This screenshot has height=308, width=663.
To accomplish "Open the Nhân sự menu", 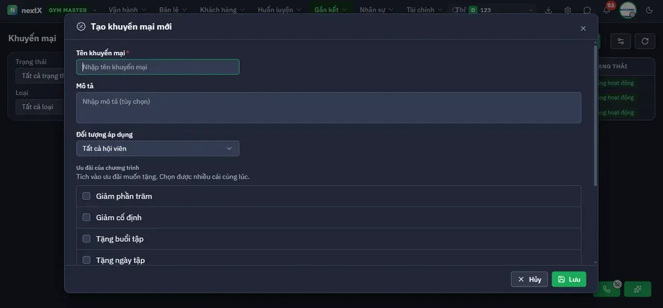I will click(377, 10).
